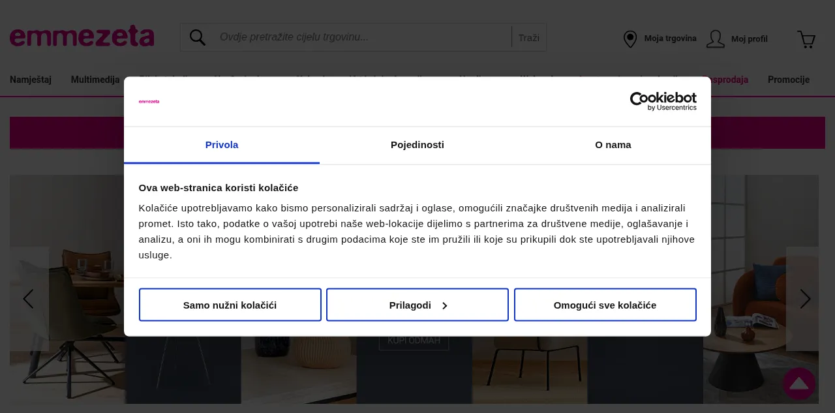Click the emmezeta logo in header
This screenshot has height=413, width=835.
click(x=82, y=37)
